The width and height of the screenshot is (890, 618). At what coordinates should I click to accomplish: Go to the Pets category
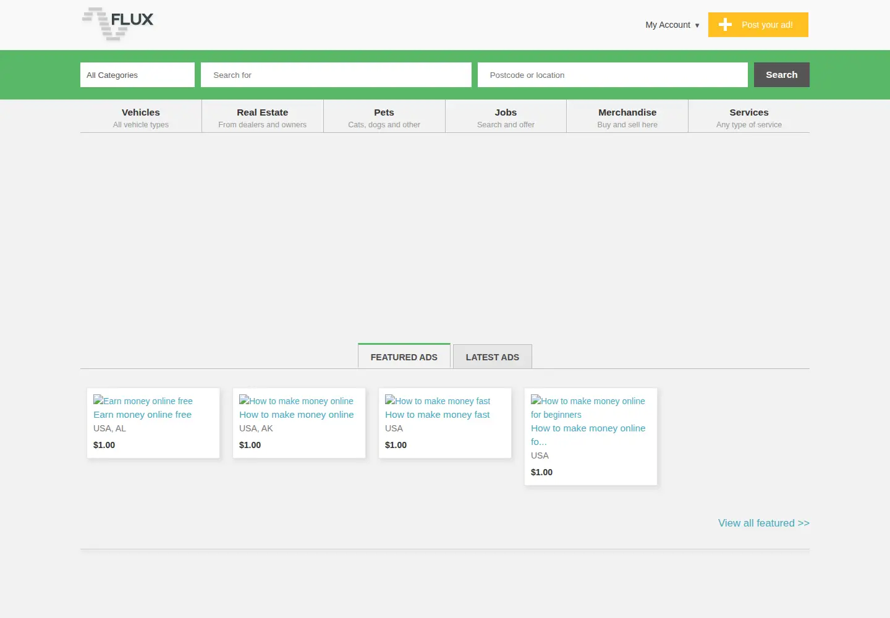pyautogui.click(x=384, y=117)
